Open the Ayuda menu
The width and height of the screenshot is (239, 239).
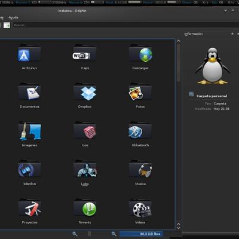click(x=13, y=17)
